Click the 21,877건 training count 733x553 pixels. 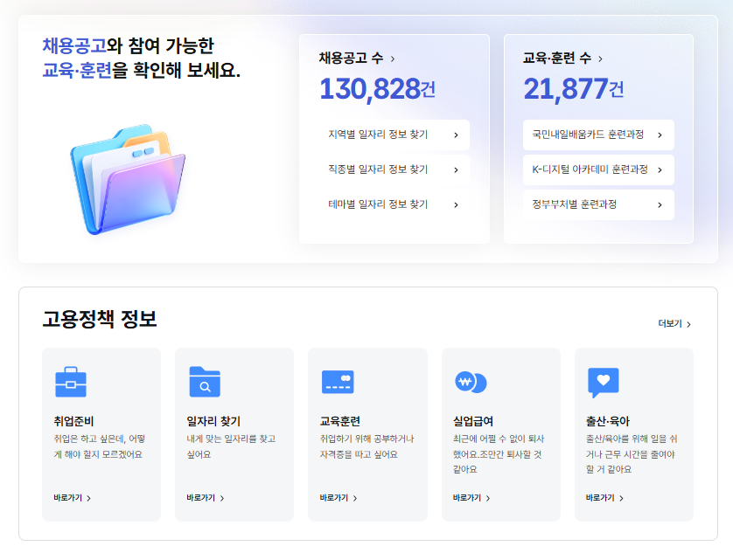573,89
